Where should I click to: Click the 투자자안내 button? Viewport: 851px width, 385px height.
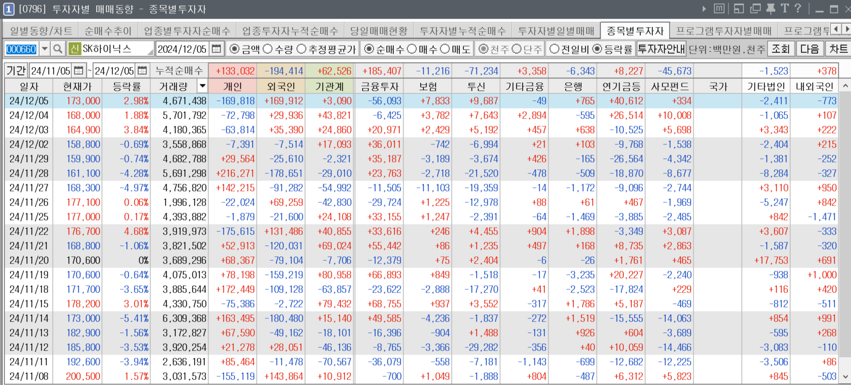click(661, 49)
